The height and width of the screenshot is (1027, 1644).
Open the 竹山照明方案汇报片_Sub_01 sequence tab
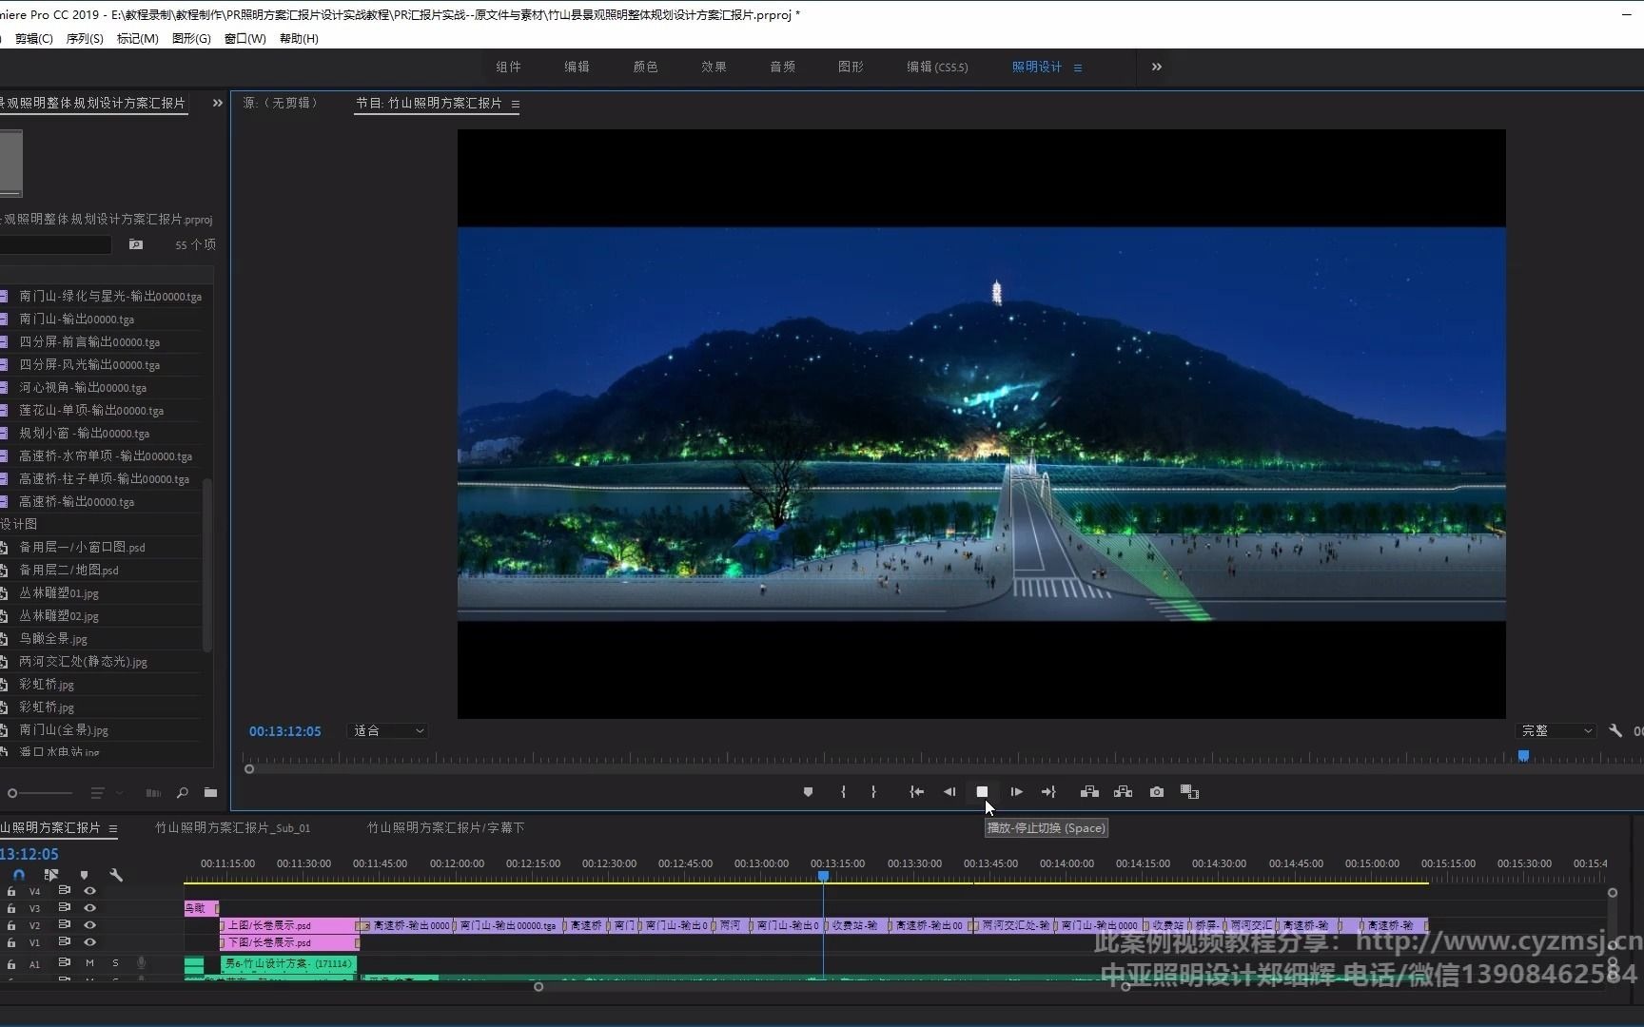pos(232,828)
